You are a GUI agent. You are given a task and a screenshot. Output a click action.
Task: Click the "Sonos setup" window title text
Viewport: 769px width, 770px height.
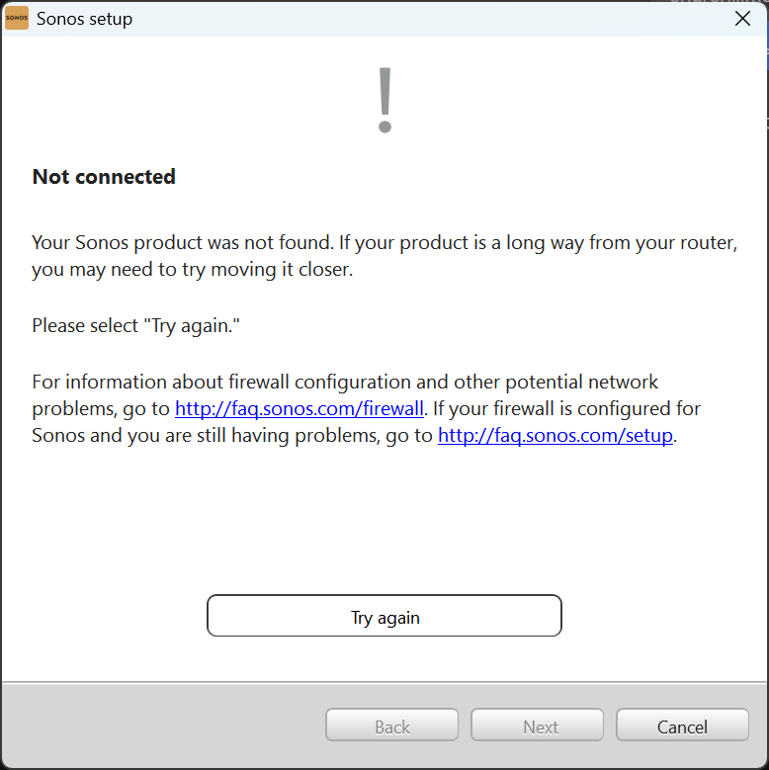click(x=84, y=19)
